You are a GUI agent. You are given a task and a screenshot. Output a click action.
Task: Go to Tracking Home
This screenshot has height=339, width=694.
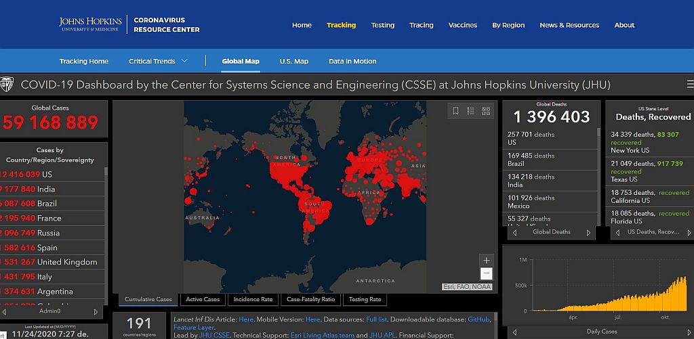tap(84, 61)
